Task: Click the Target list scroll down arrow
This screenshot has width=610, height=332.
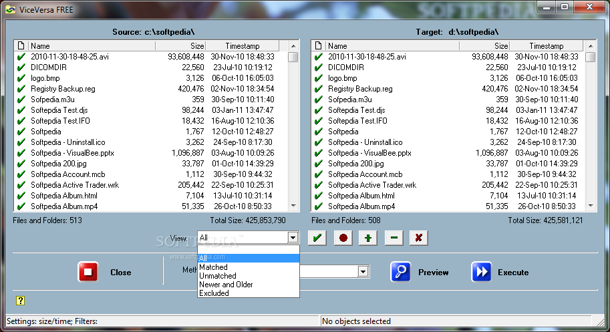Action: 591,206
